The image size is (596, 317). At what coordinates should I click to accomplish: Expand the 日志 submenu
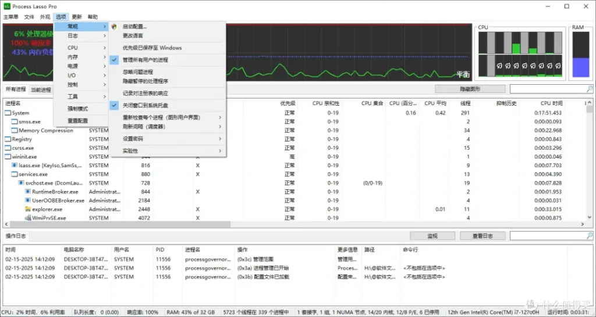pyautogui.click(x=81, y=35)
